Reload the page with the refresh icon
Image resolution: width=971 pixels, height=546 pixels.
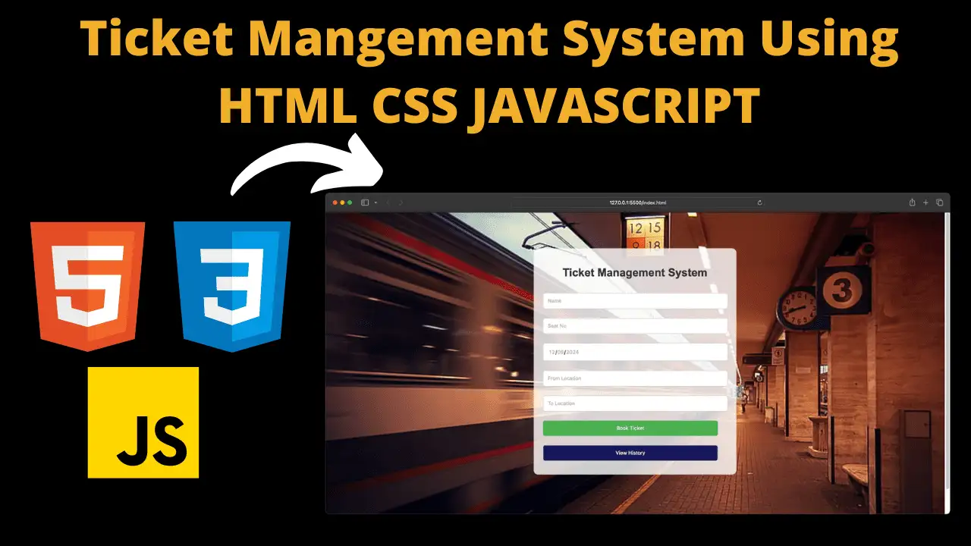759,202
